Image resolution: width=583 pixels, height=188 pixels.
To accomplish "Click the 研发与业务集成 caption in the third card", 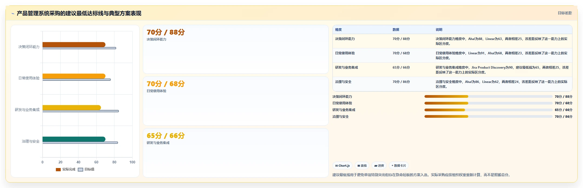I will (158, 143).
